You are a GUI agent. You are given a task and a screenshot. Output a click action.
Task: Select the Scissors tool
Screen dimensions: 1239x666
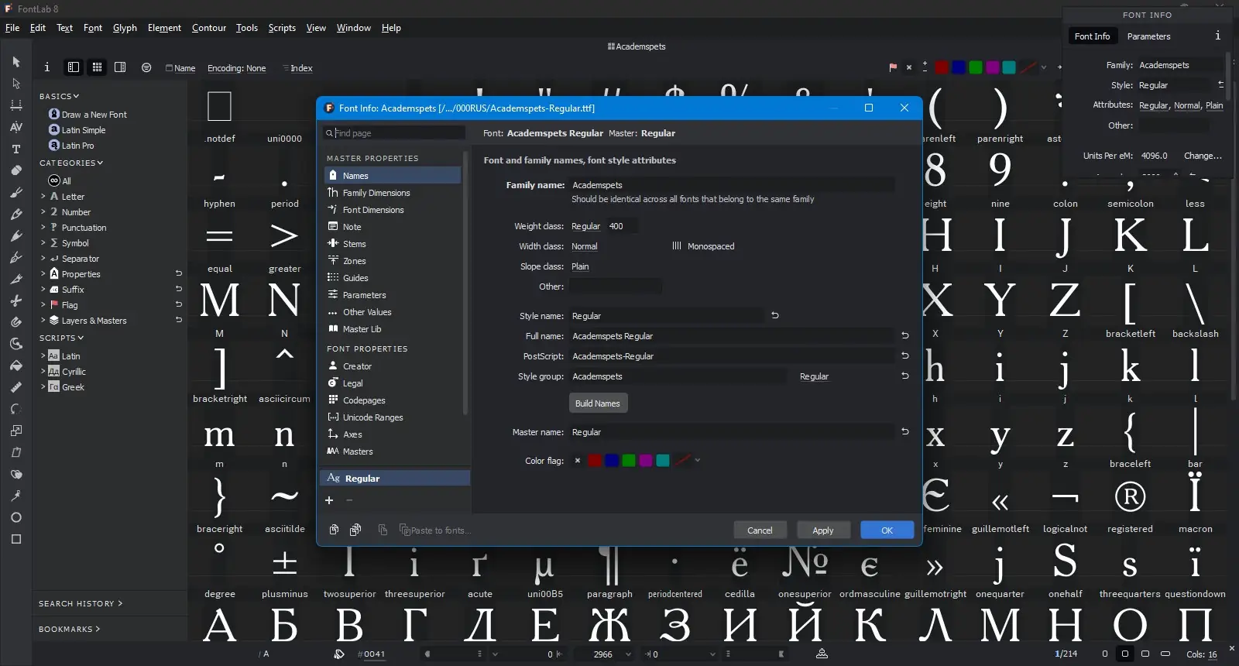coord(16,300)
